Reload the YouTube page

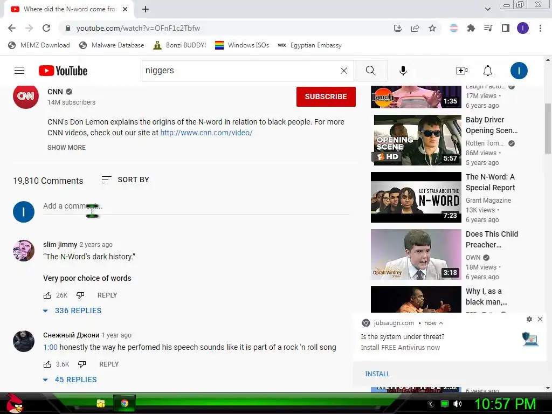(x=46, y=28)
